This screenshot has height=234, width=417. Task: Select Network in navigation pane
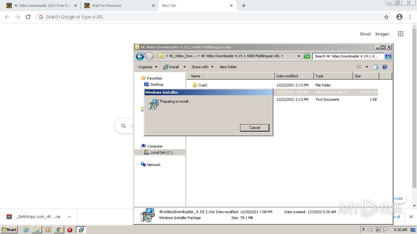tap(154, 165)
